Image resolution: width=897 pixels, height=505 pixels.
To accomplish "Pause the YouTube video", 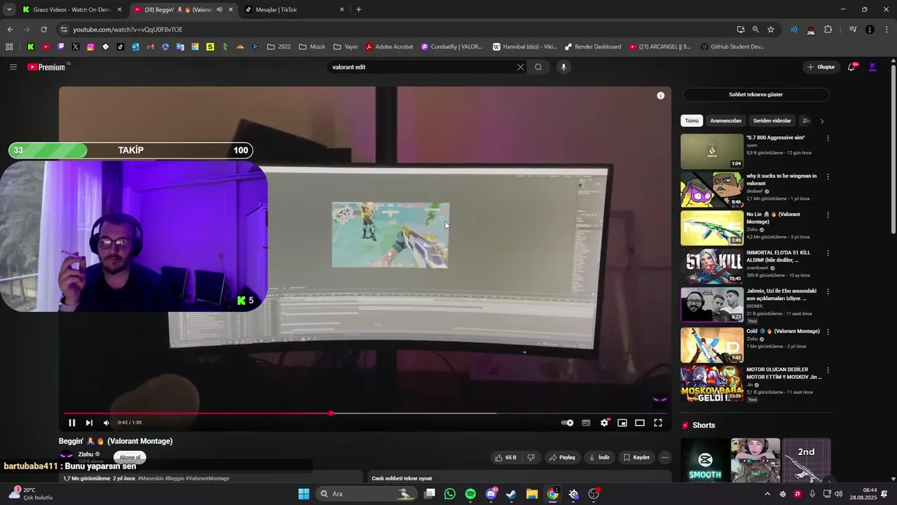I will [71, 423].
